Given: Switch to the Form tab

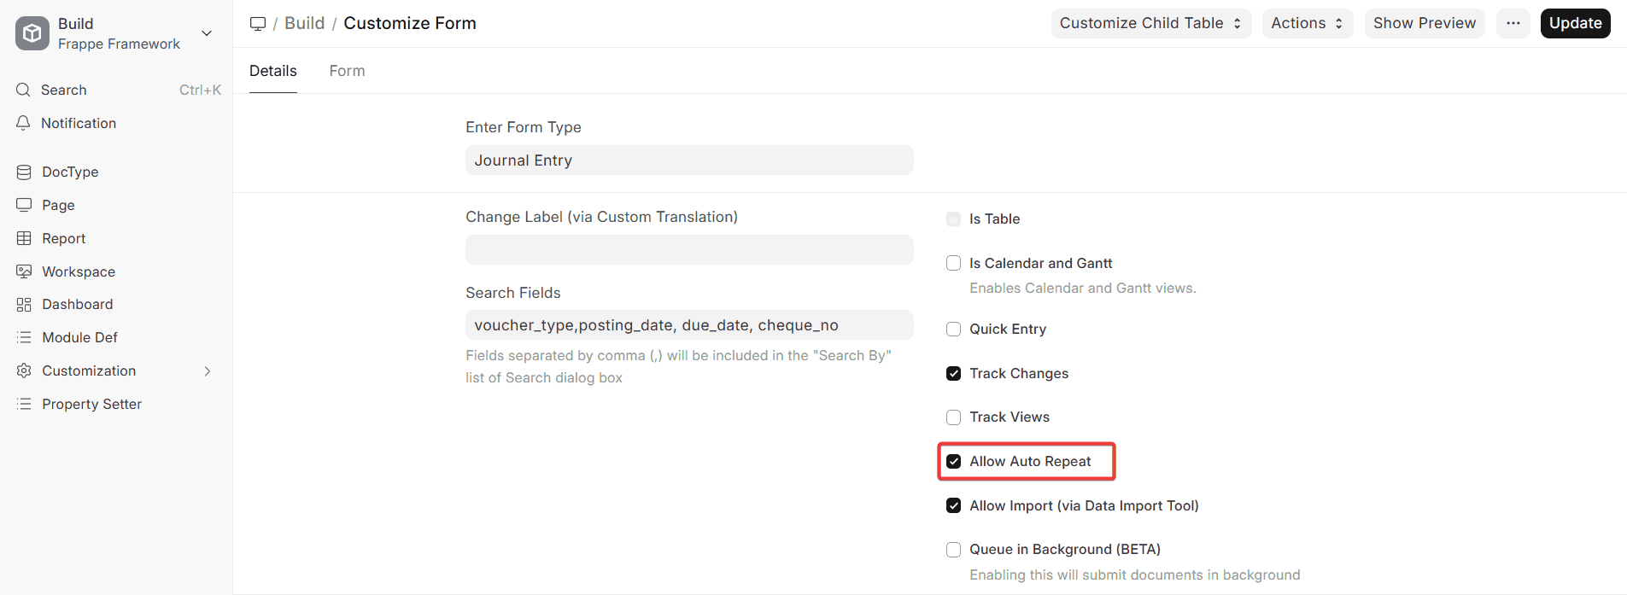Looking at the screenshot, I should coord(347,71).
